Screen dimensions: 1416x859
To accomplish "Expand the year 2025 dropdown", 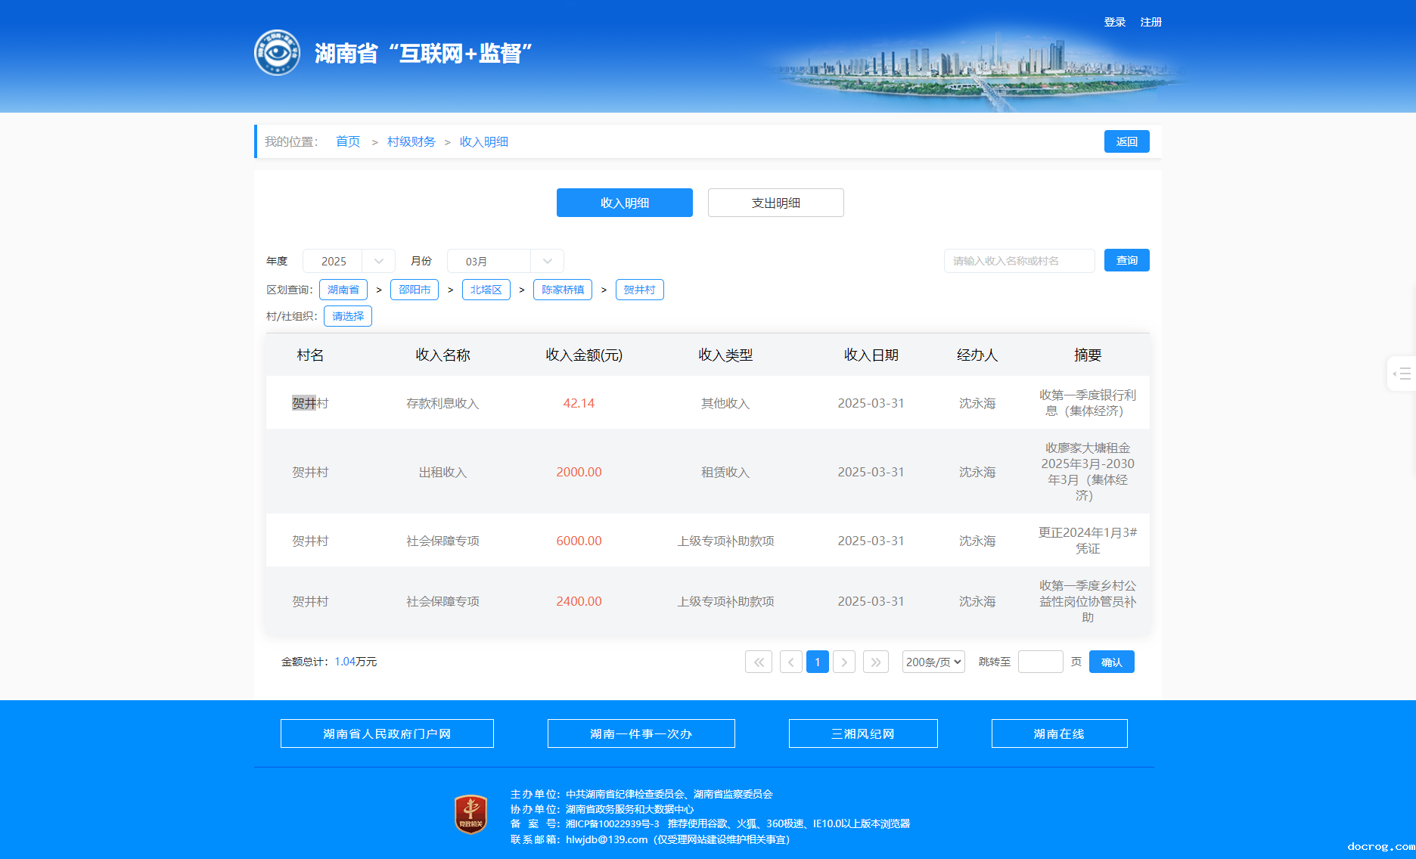I will (349, 261).
